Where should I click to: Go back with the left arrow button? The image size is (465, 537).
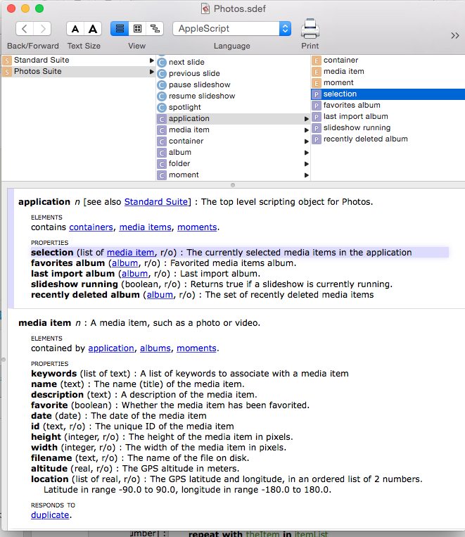click(25, 29)
